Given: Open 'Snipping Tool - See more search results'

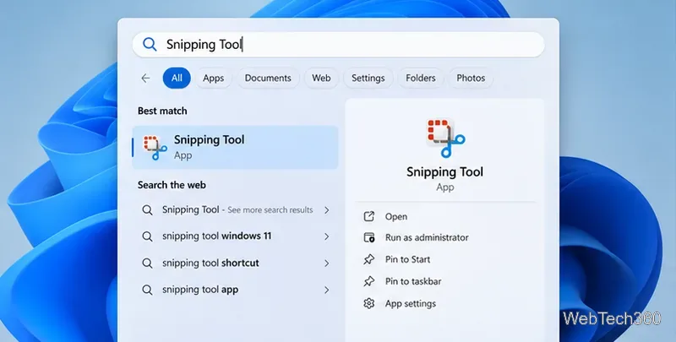Looking at the screenshot, I should pos(235,209).
